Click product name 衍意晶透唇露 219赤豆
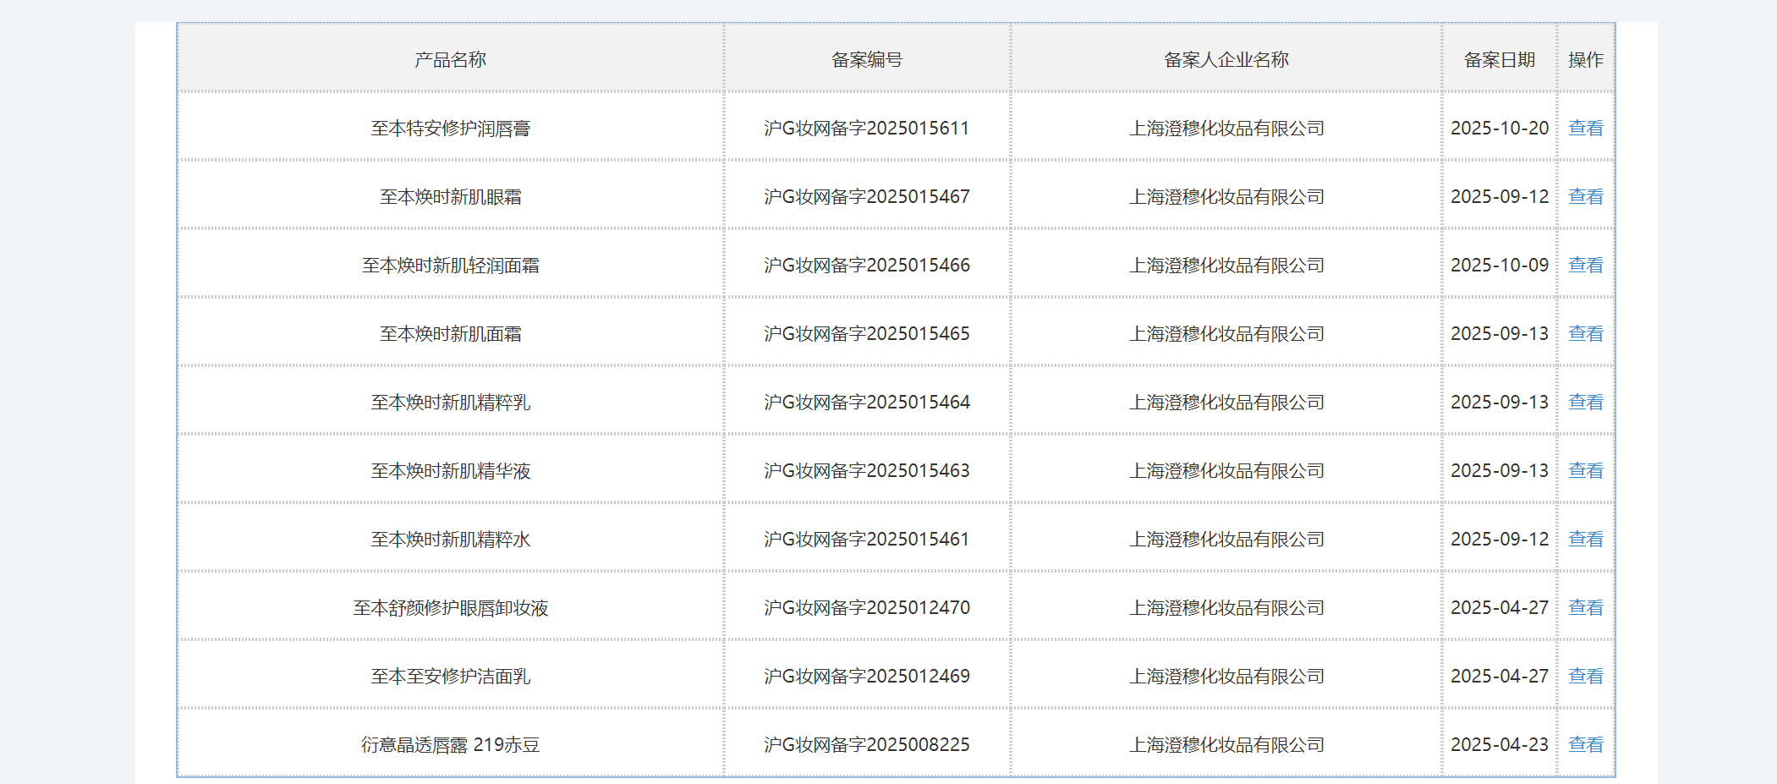This screenshot has height=784, width=1777. pos(450,744)
